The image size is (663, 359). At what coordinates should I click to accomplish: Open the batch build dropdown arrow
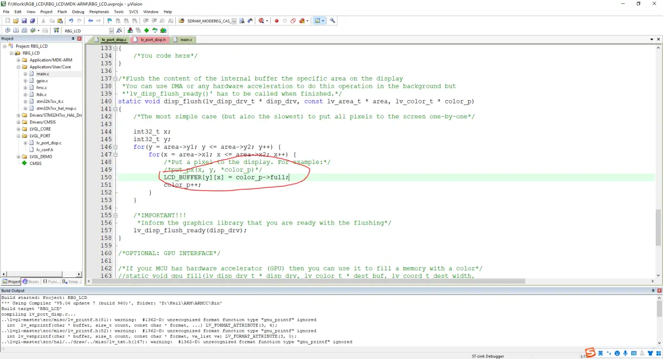point(38,31)
